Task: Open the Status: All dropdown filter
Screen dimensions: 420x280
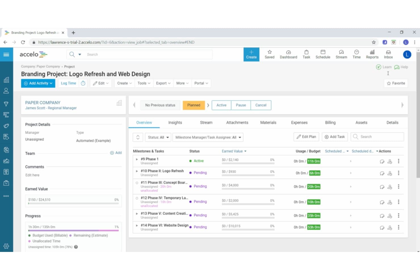Action: (x=158, y=137)
